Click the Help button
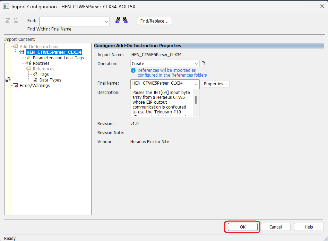328x241 pixels. [x=309, y=227]
